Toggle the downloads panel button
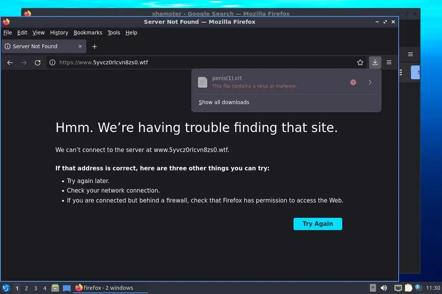 click(375, 62)
